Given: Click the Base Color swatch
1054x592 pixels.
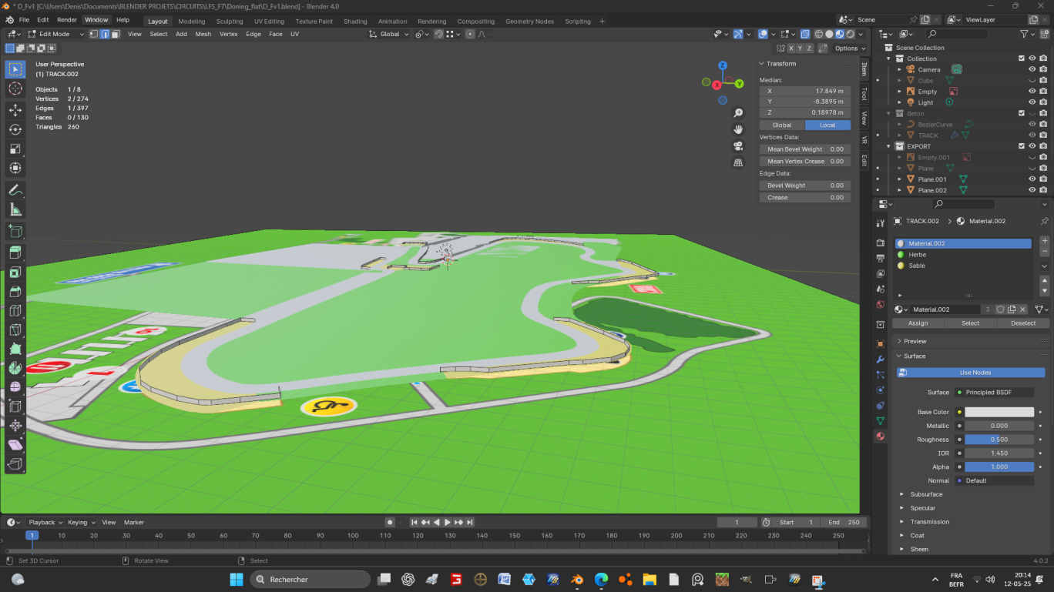Looking at the screenshot, I should (999, 412).
